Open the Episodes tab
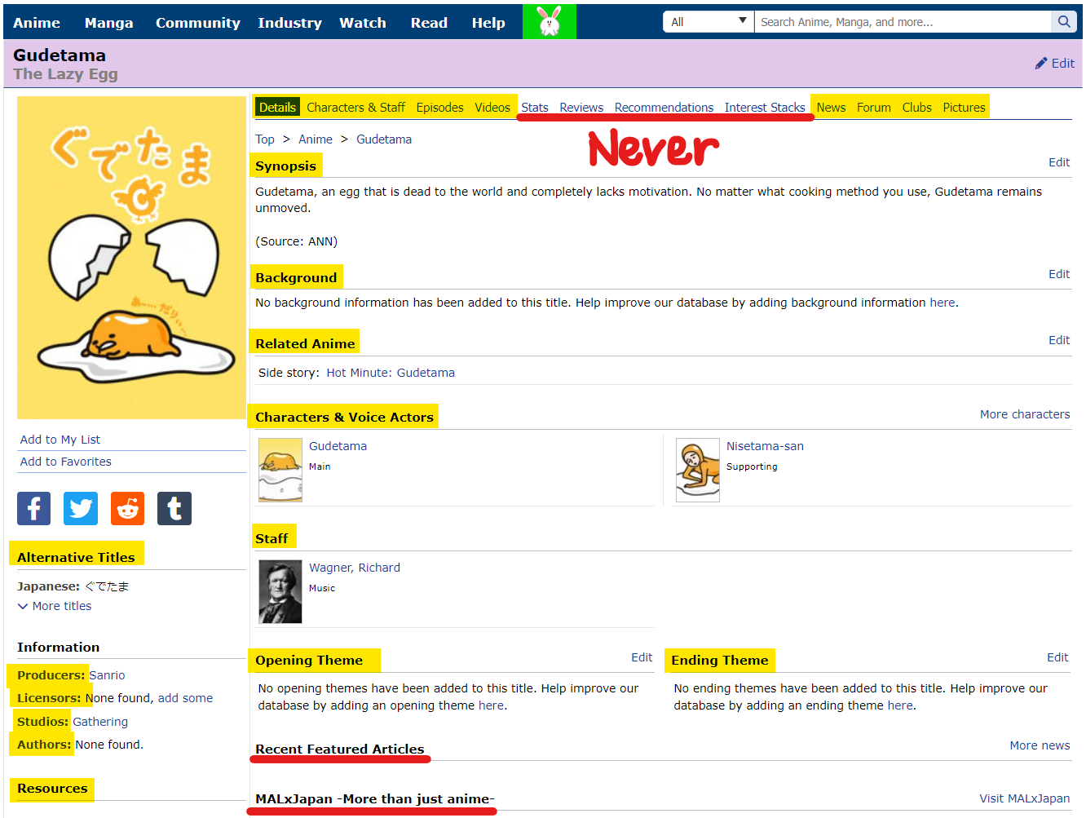The height and width of the screenshot is (818, 1086). (x=439, y=108)
